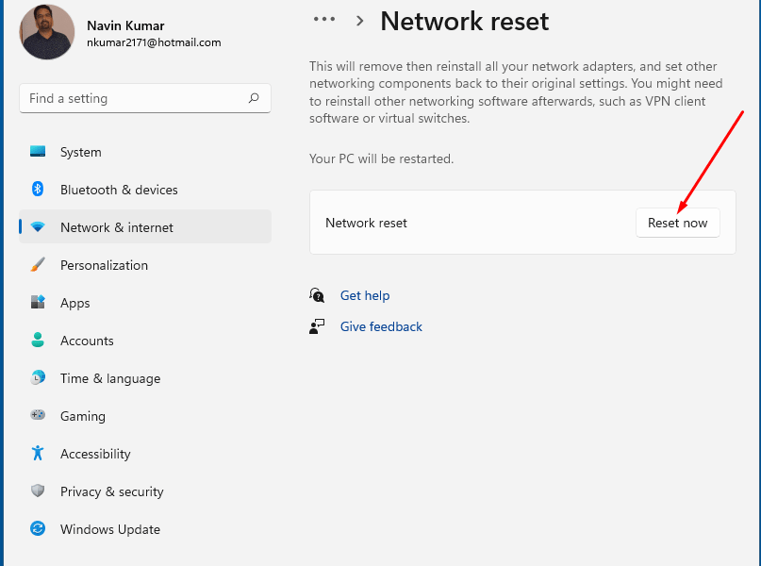
Task: Click the Personalization paintbrush icon
Action: click(x=38, y=265)
